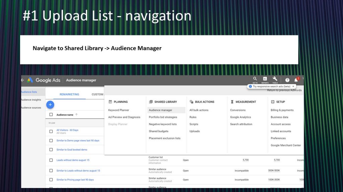This screenshot has width=343, height=192.
Task: Open Uploads under Bulk Actions
Action: pos(195,131)
